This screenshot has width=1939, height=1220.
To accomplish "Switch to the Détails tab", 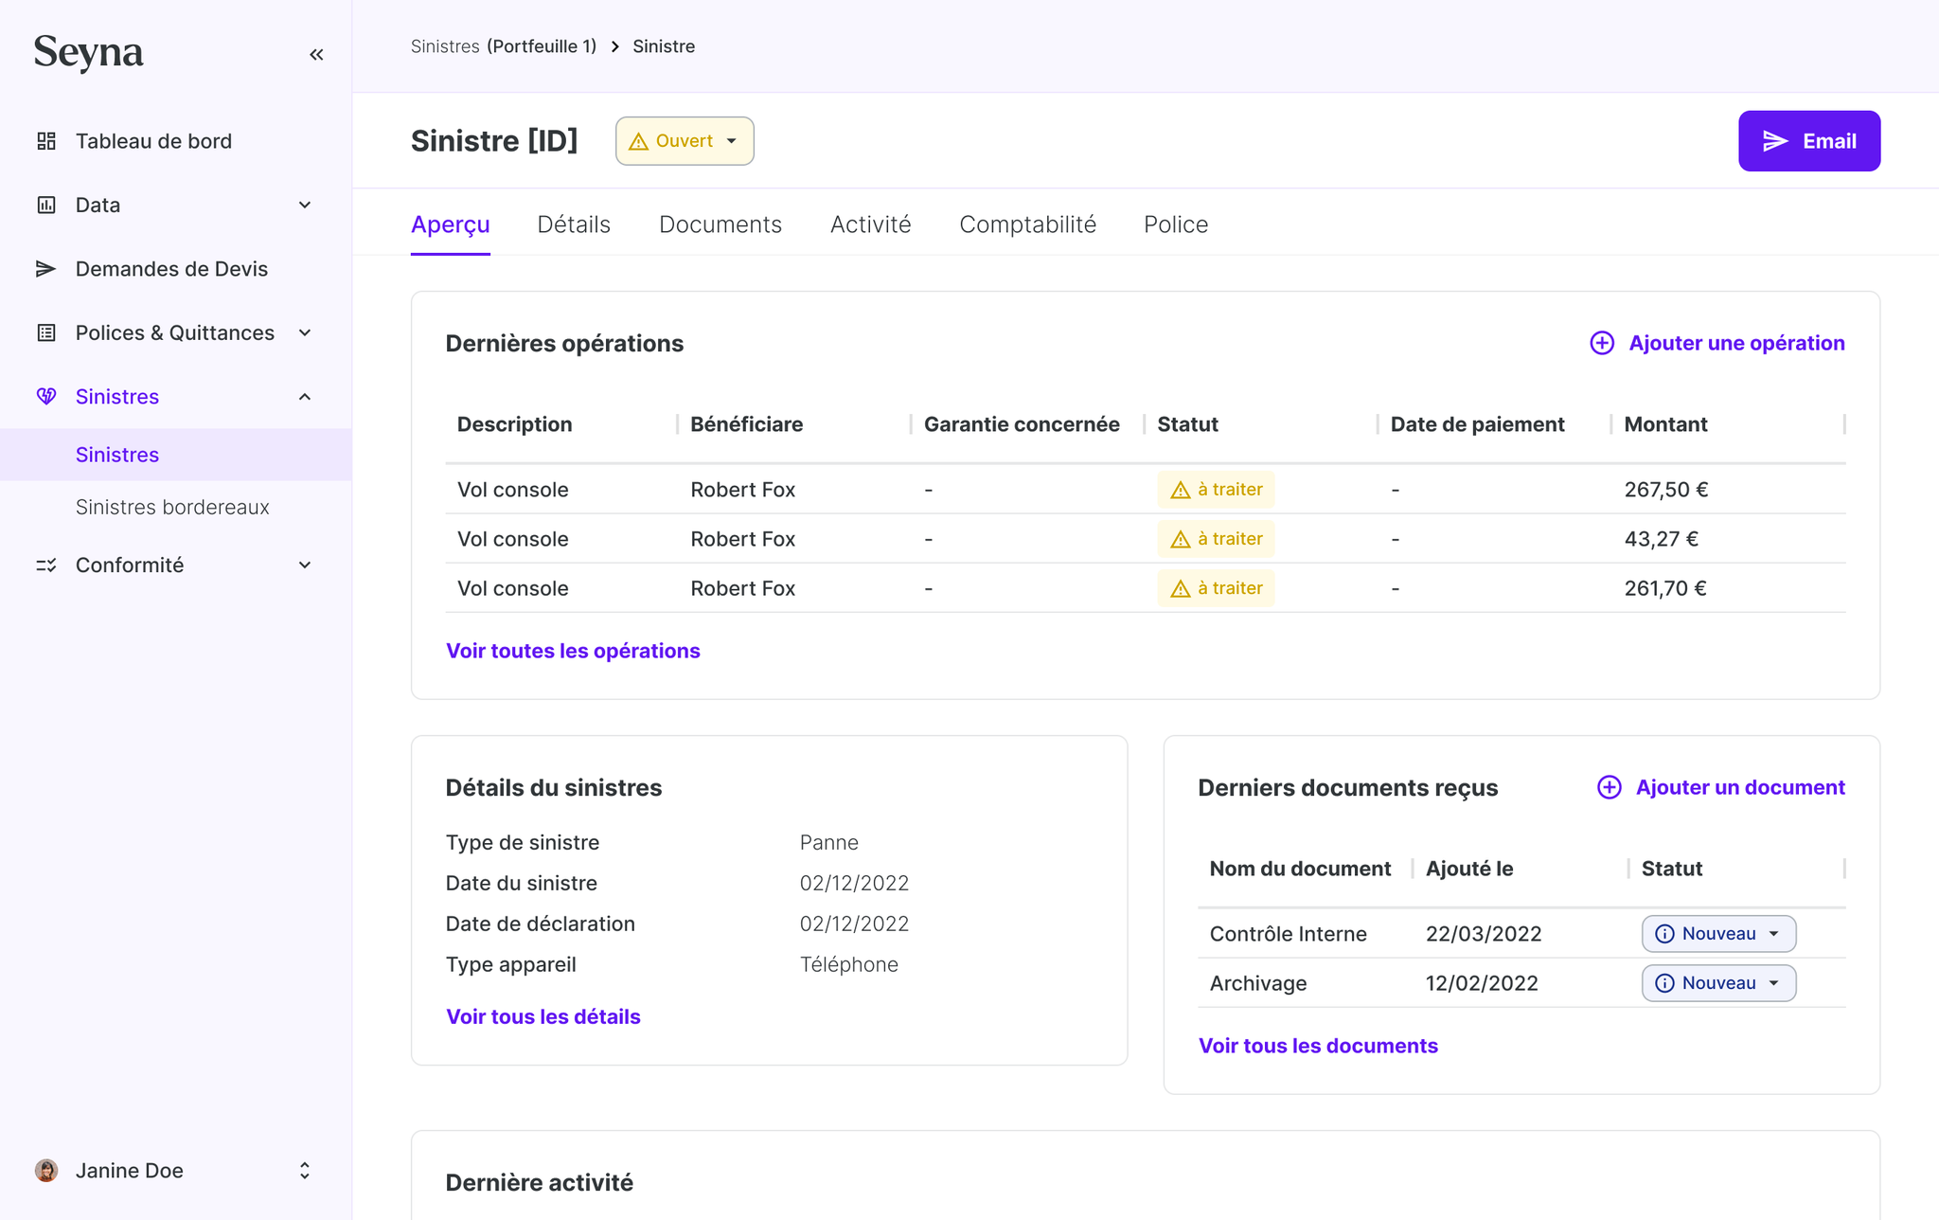I will [x=574, y=224].
